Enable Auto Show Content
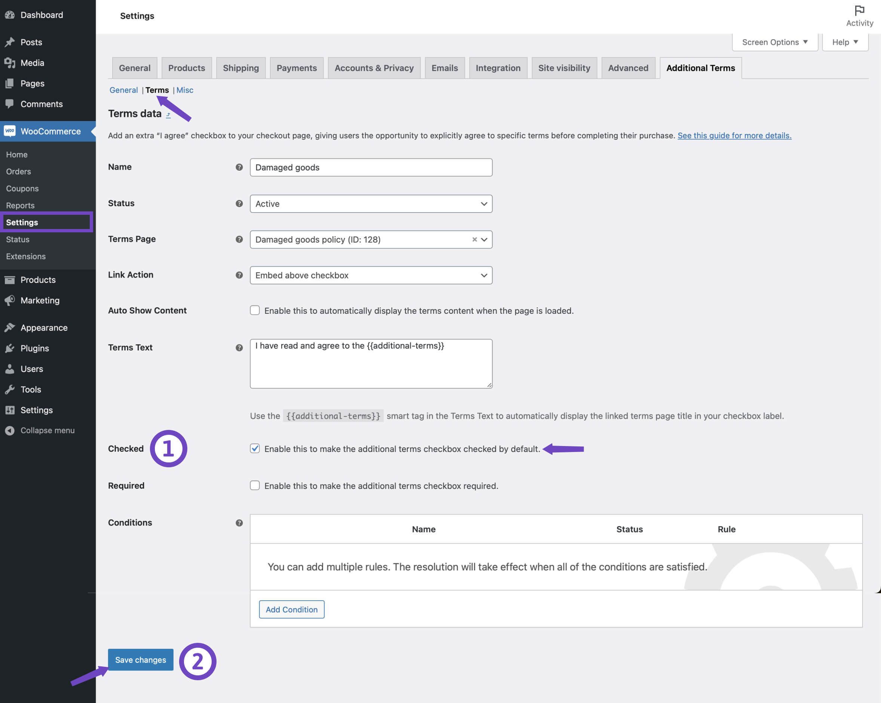This screenshot has height=703, width=881. 255,310
